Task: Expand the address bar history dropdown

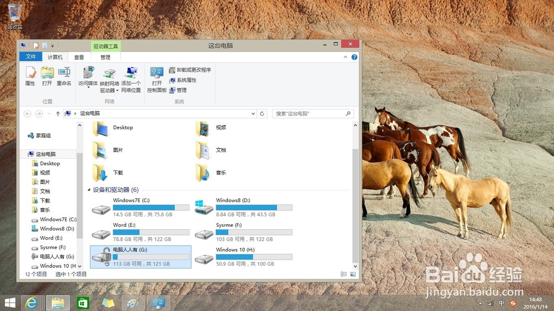Action: click(x=253, y=113)
